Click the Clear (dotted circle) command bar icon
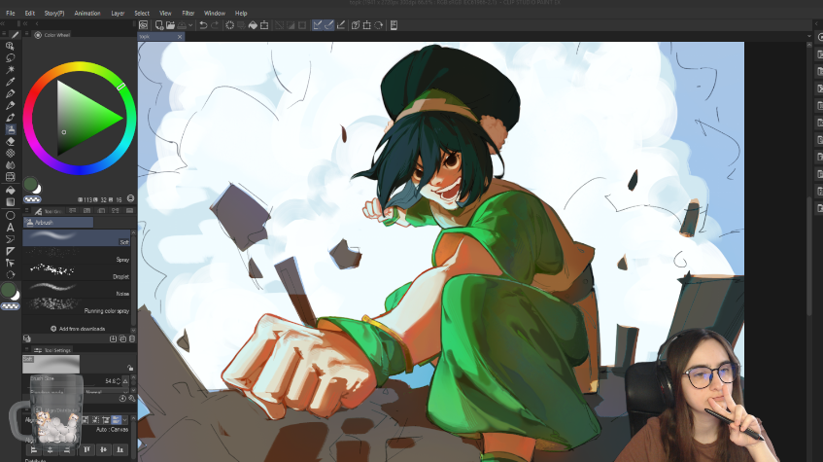Screen dimensions: 823x462 [229, 25]
